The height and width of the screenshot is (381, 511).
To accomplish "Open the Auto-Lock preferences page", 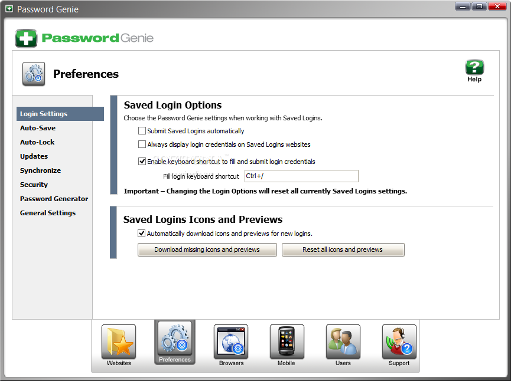I will click(37, 142).
